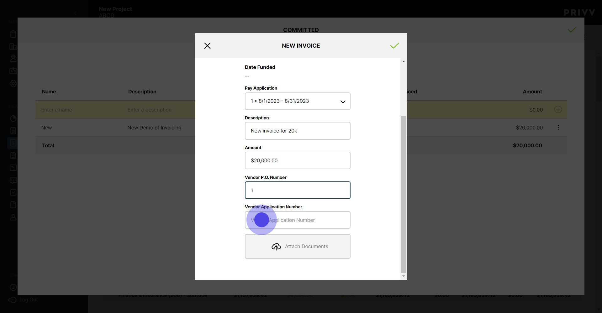Open the ID card sidebar icon
This screenshot has width=602, height=313.
coord(13,71)
